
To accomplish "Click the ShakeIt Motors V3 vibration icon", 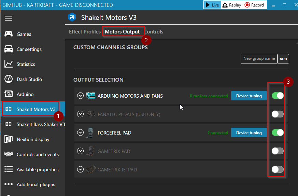I will pos(9,109).
